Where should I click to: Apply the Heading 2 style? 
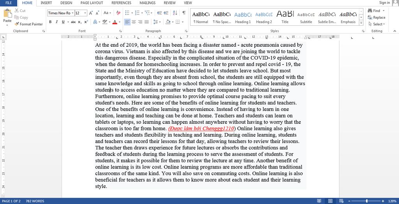[x=264, y=17]
